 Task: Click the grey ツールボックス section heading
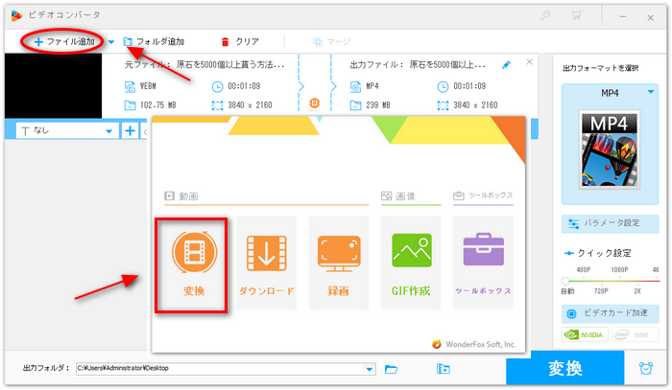coord(483,195)
